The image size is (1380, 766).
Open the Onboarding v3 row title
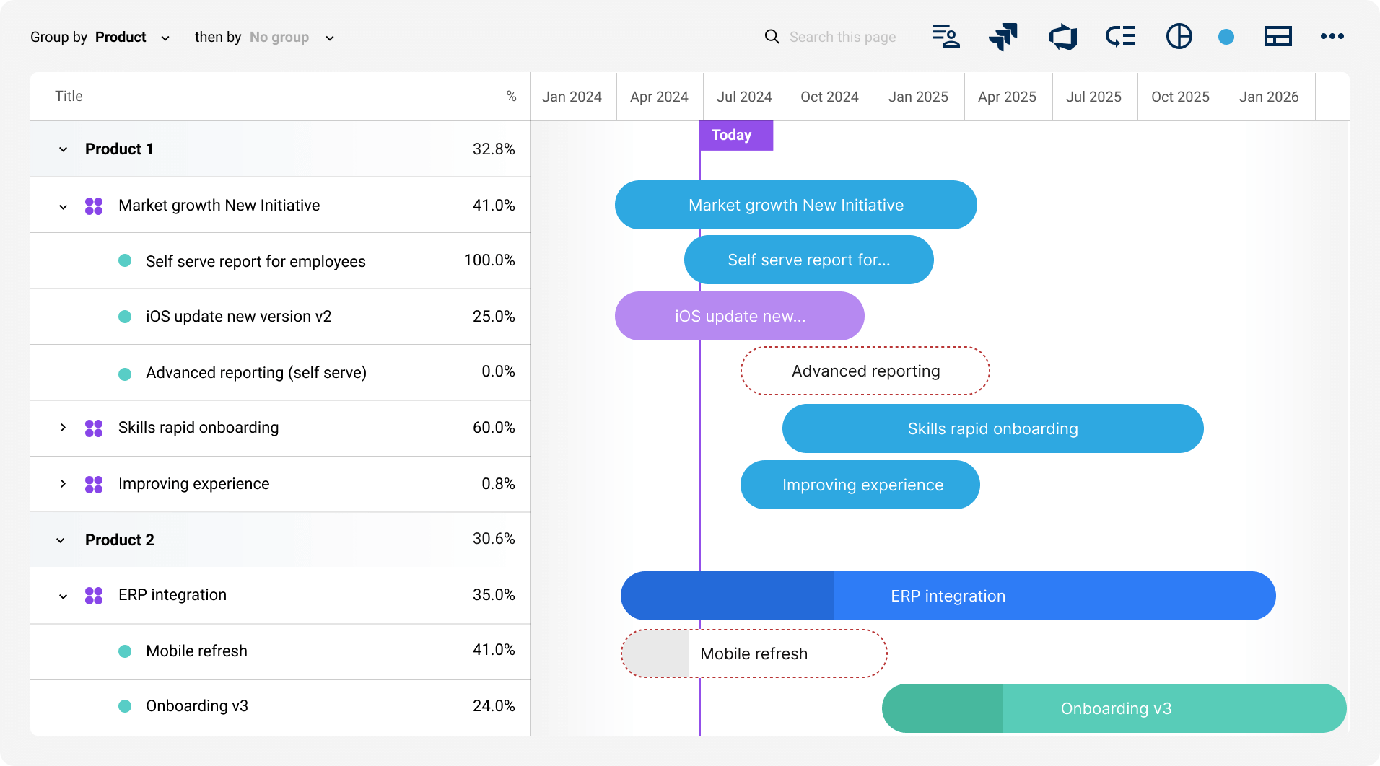pyautogui.click(x=197, y=706)
